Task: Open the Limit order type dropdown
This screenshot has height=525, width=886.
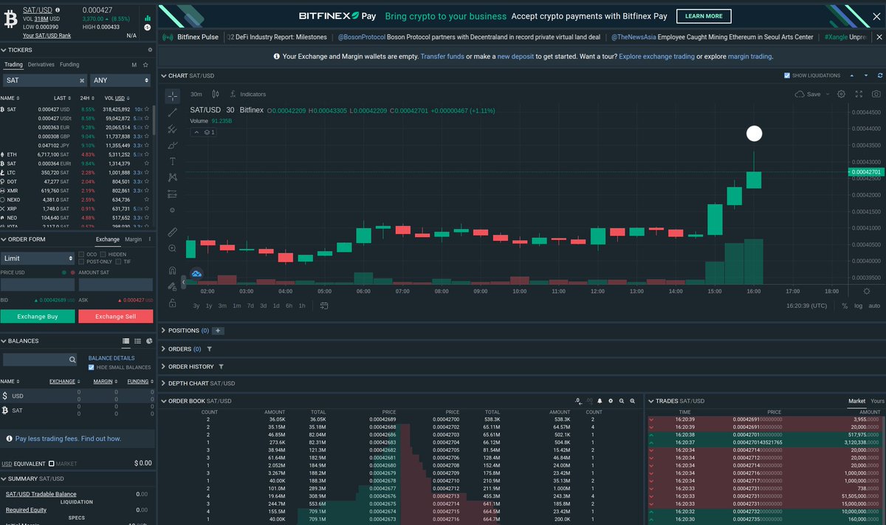Action: (38, 258)
